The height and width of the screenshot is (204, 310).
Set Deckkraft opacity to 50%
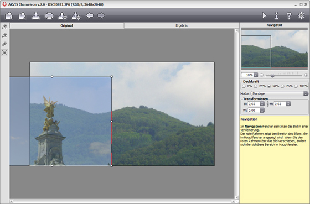click(x=269, y=86)
